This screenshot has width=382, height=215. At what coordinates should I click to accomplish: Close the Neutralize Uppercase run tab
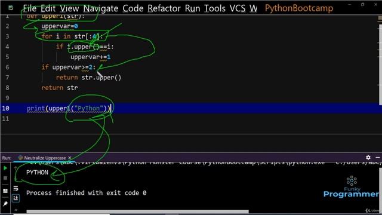[70, 158]
